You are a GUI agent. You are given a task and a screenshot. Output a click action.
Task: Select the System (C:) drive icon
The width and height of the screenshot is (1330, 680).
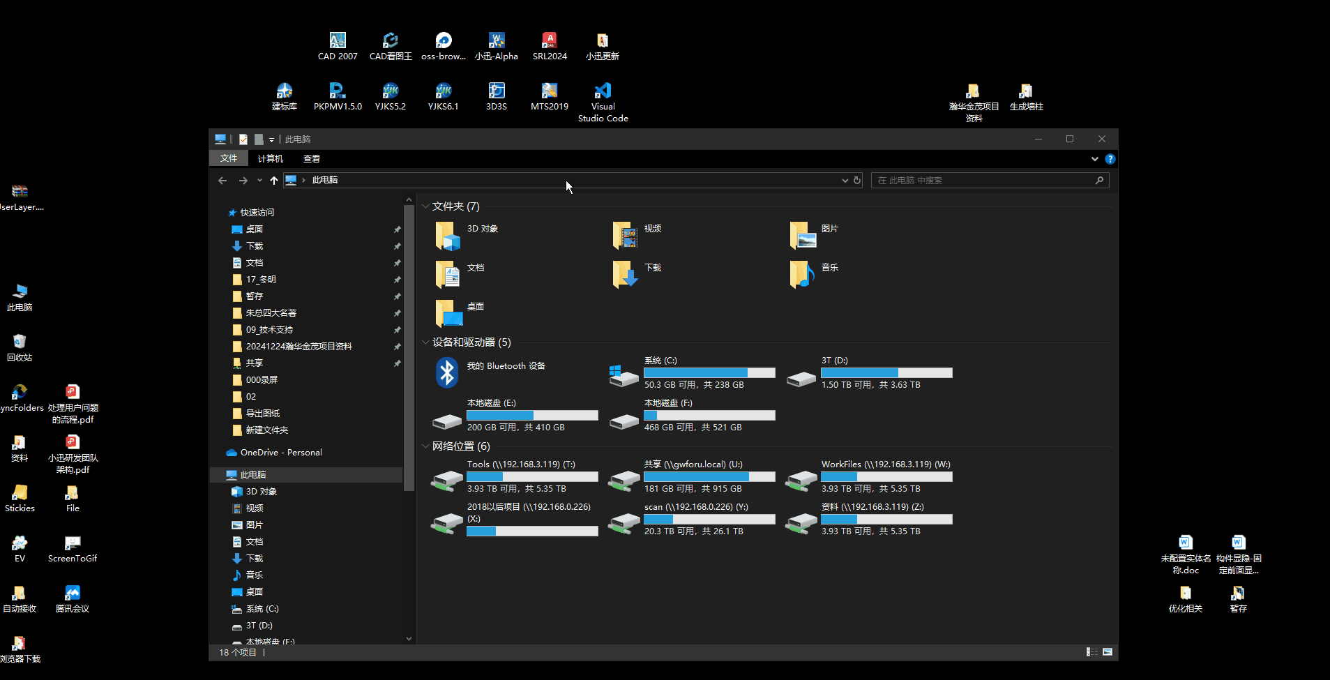click(624, 375)
